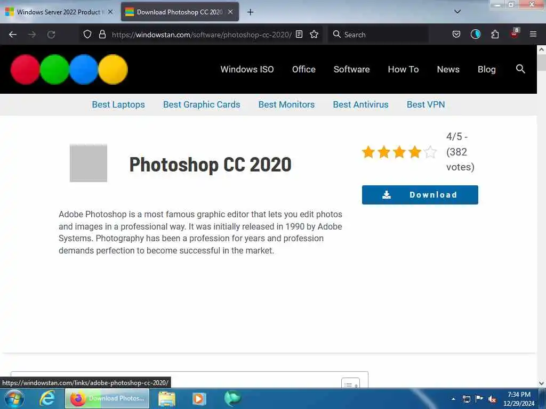Show hidden tray icons arrow

453,399
